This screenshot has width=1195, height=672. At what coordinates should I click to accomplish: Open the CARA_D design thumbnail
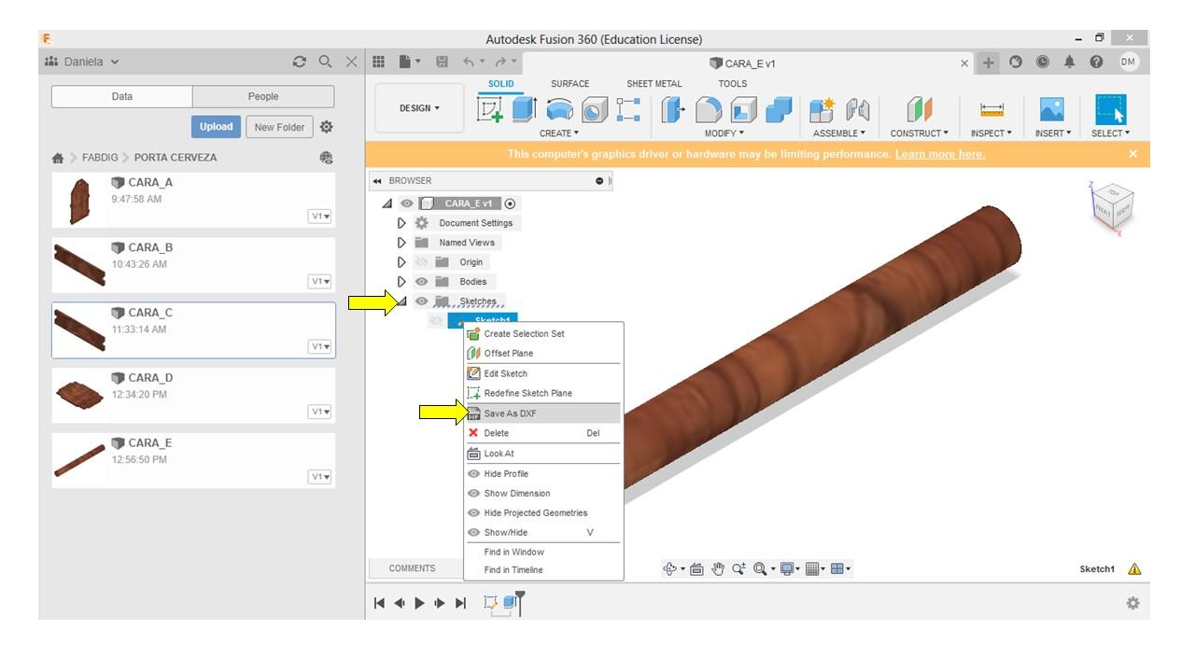[80, 396]
